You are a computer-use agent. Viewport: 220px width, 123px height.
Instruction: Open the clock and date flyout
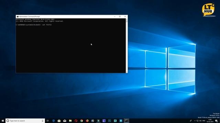(210, 121)
